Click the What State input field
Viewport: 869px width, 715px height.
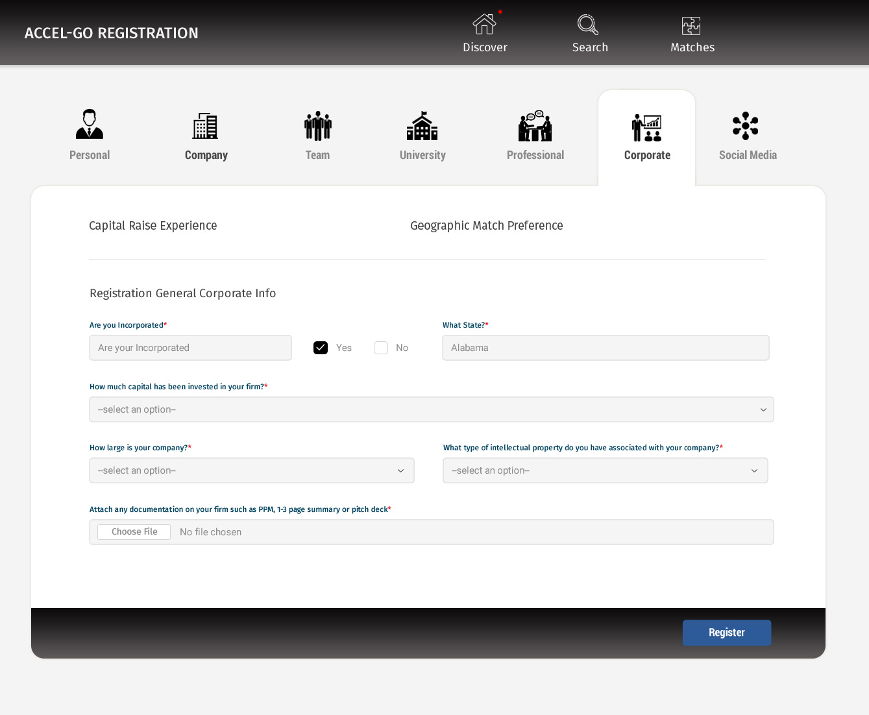pyautogui.click(x=605, y=348)
